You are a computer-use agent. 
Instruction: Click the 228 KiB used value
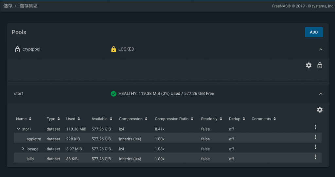pyautogui.click(x=73, y=139)
